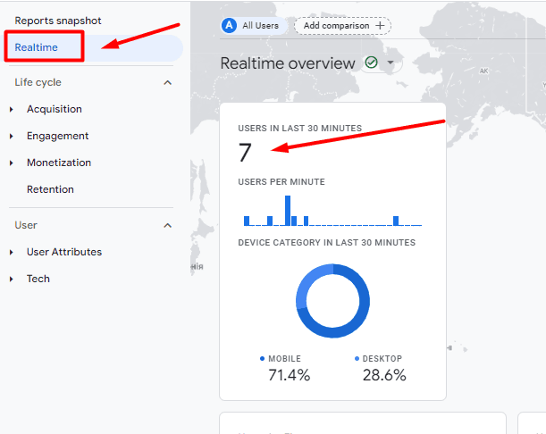
Task: Click the plus icon in Add comparison
Action: (381, 26)
